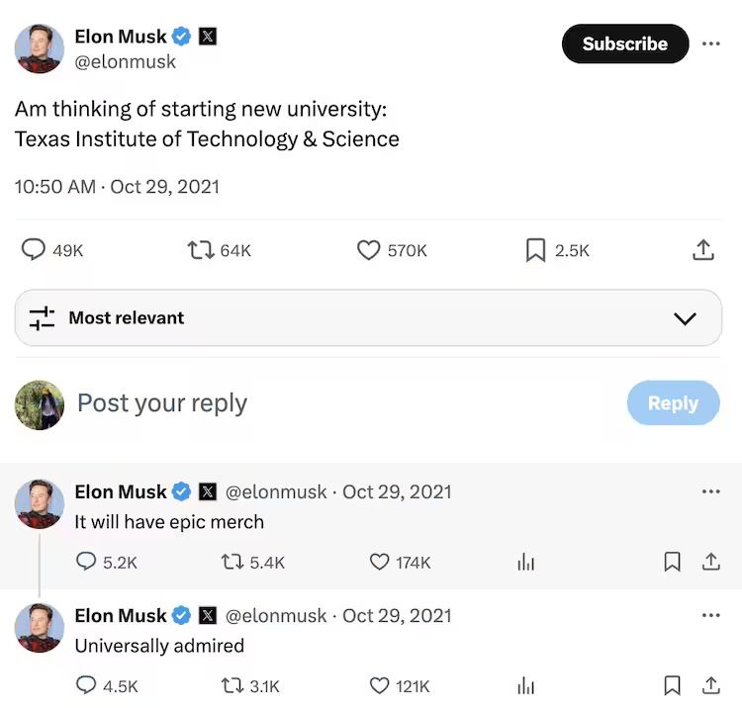Like the "It will have epic merch" reply
The height and width of the screenshot is (708, 742).
point(379,562)
